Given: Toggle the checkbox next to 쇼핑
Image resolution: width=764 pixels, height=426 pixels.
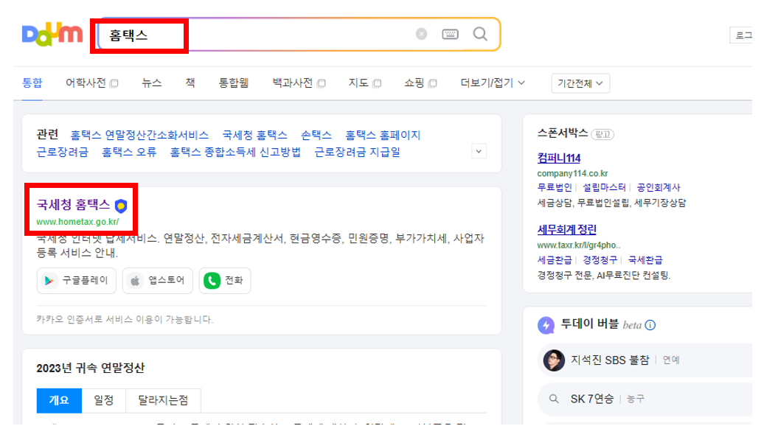Looking at the screenshot, I should [431, 83].
